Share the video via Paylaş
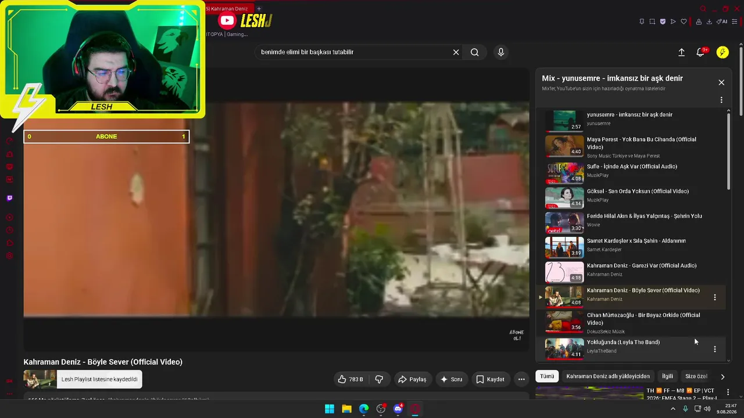Image resolution: width=744 pixels, height=418 pixels. tap(412, 379)
